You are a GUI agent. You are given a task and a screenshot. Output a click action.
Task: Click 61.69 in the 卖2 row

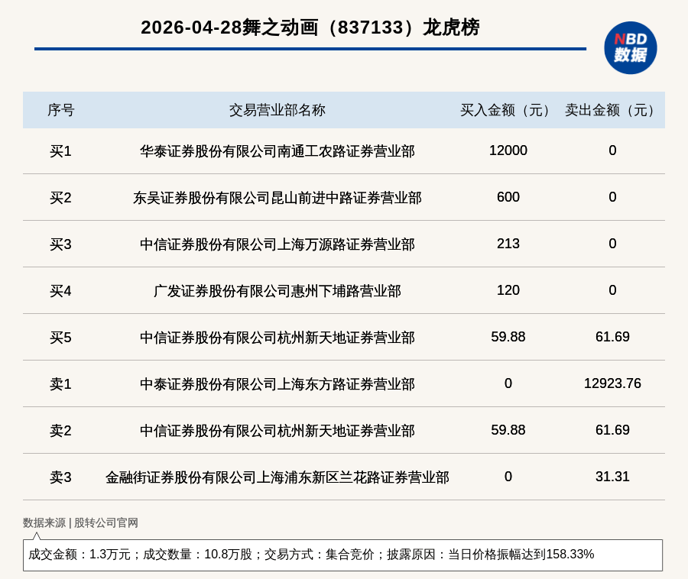[x=612, y=429]
